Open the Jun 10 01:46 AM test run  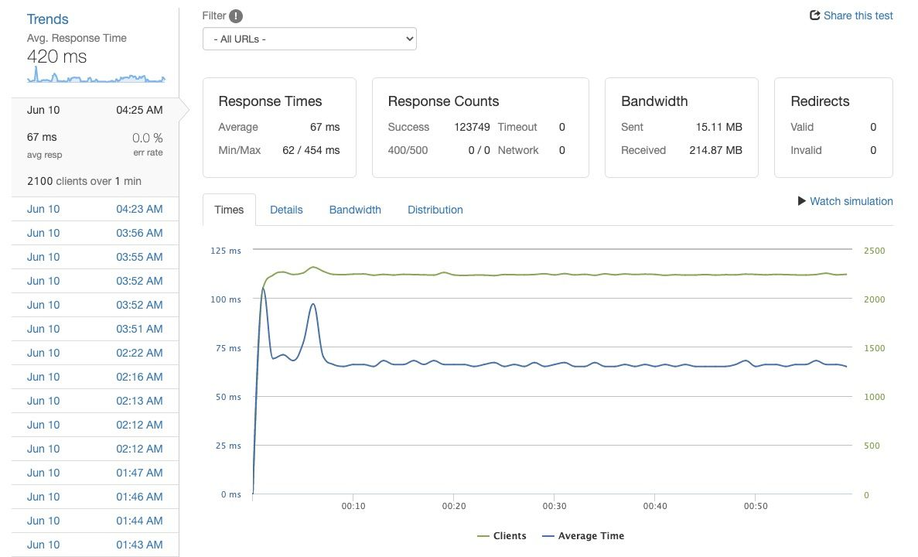[x=95, y=497]
